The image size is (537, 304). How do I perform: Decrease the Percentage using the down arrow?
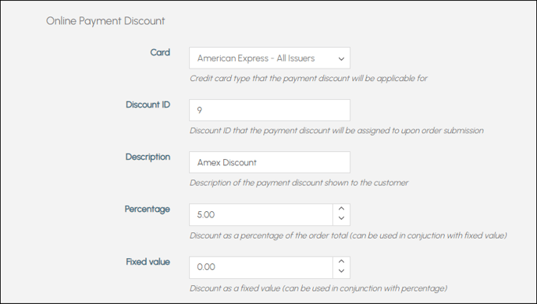click(x=341, y=218)
